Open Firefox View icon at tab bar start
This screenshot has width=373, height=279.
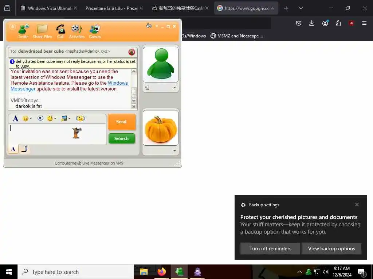pos(7,8)
